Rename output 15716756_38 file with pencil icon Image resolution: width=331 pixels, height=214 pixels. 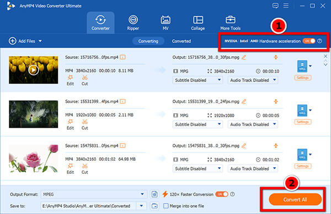[244, 57]
